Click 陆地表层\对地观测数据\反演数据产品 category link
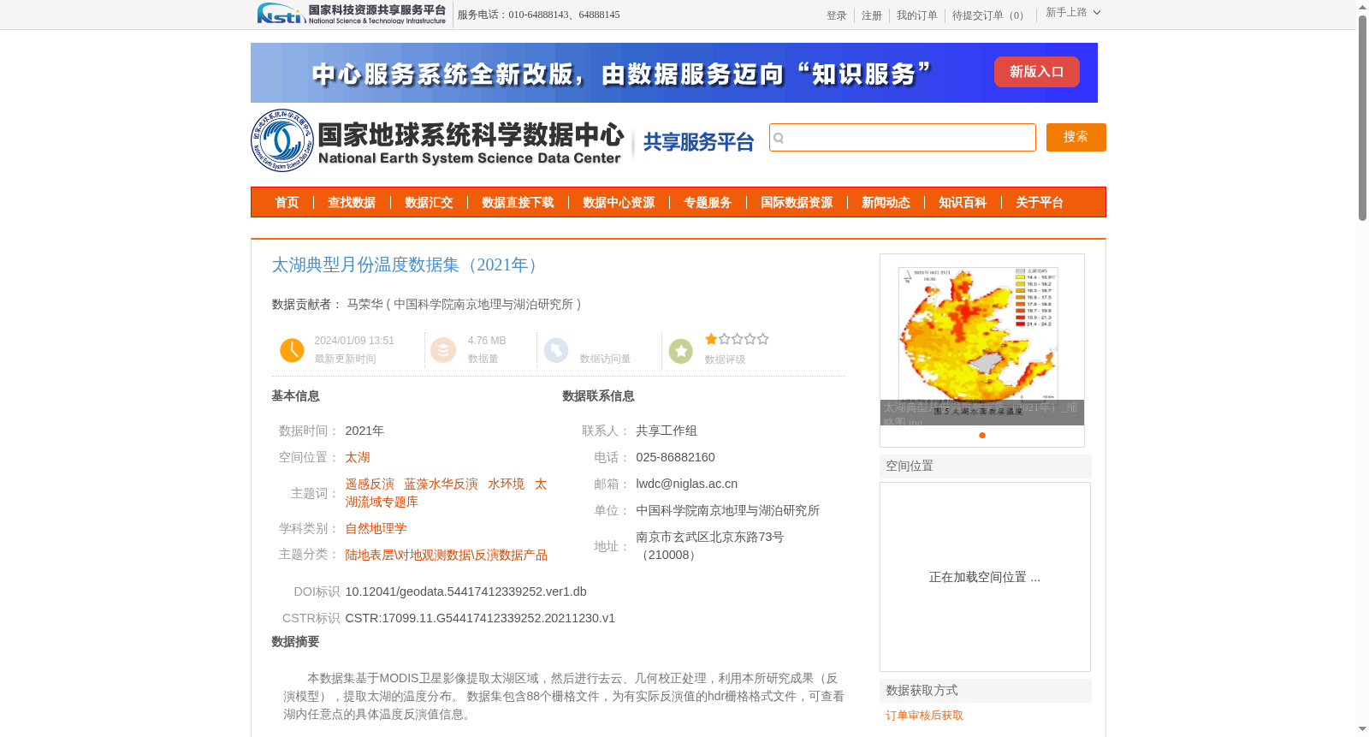 tap(446, 555)
